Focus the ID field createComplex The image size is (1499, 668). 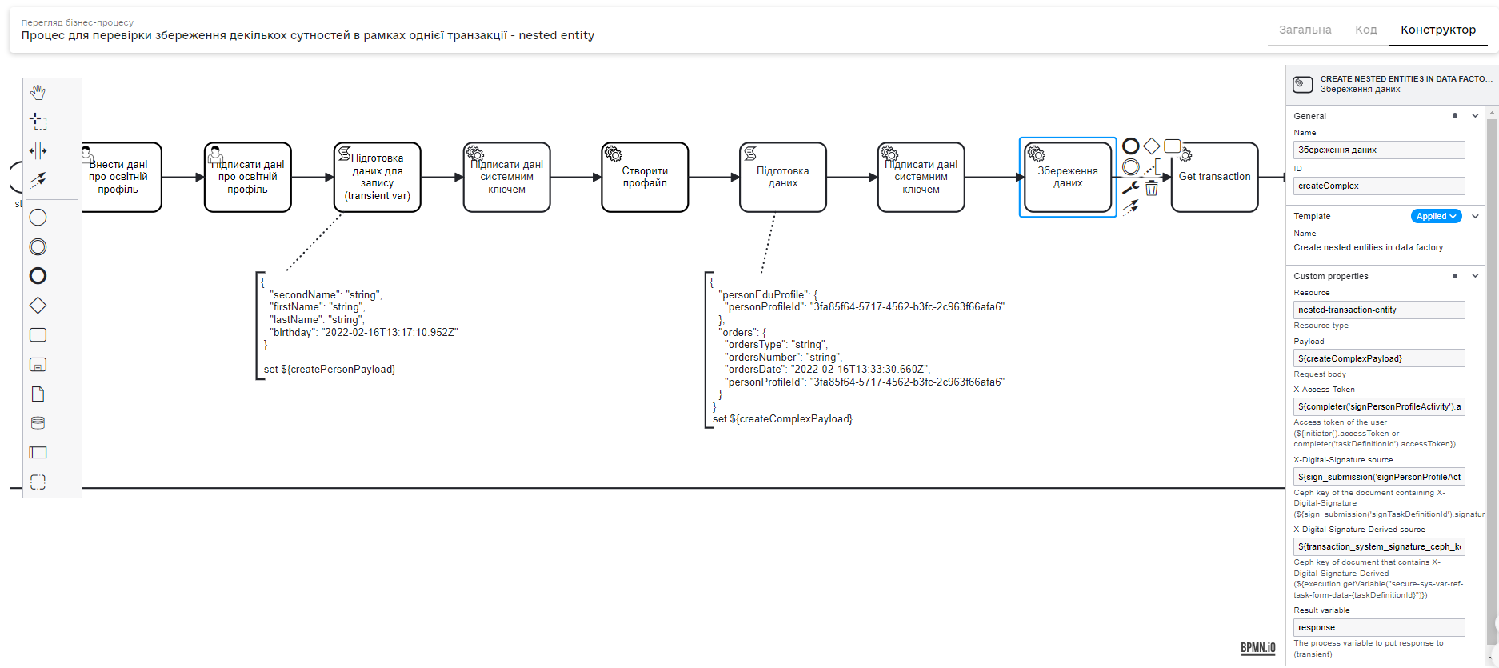[1379, 186]
